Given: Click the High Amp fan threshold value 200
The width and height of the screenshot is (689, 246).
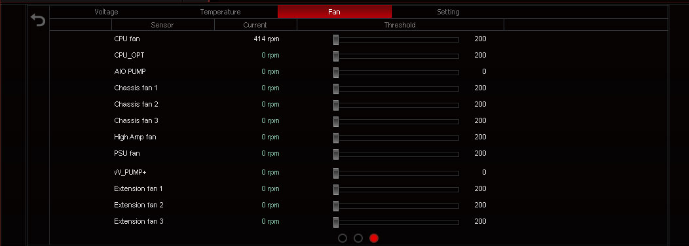Looking at the screenshot, I should 480,137.
